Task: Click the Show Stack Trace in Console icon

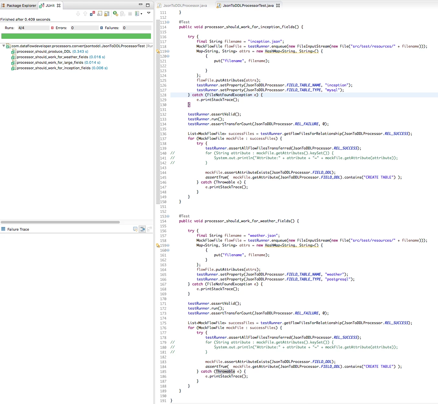Action: (x=135, y=229)
